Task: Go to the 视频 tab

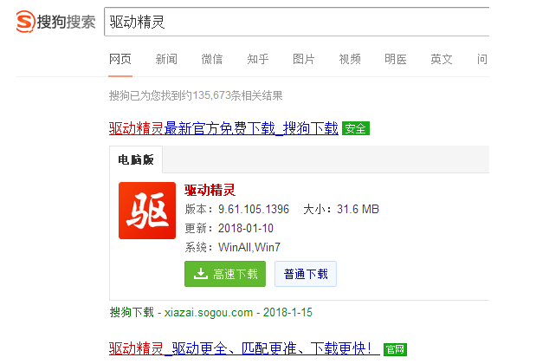Action: 350,59
